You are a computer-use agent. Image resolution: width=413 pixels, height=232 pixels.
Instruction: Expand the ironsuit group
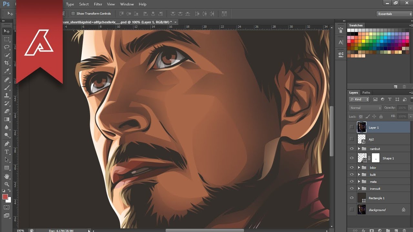tap(359, 188)
